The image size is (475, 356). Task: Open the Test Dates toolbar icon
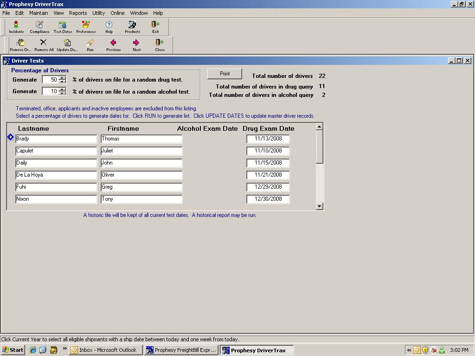pos(63,27)
